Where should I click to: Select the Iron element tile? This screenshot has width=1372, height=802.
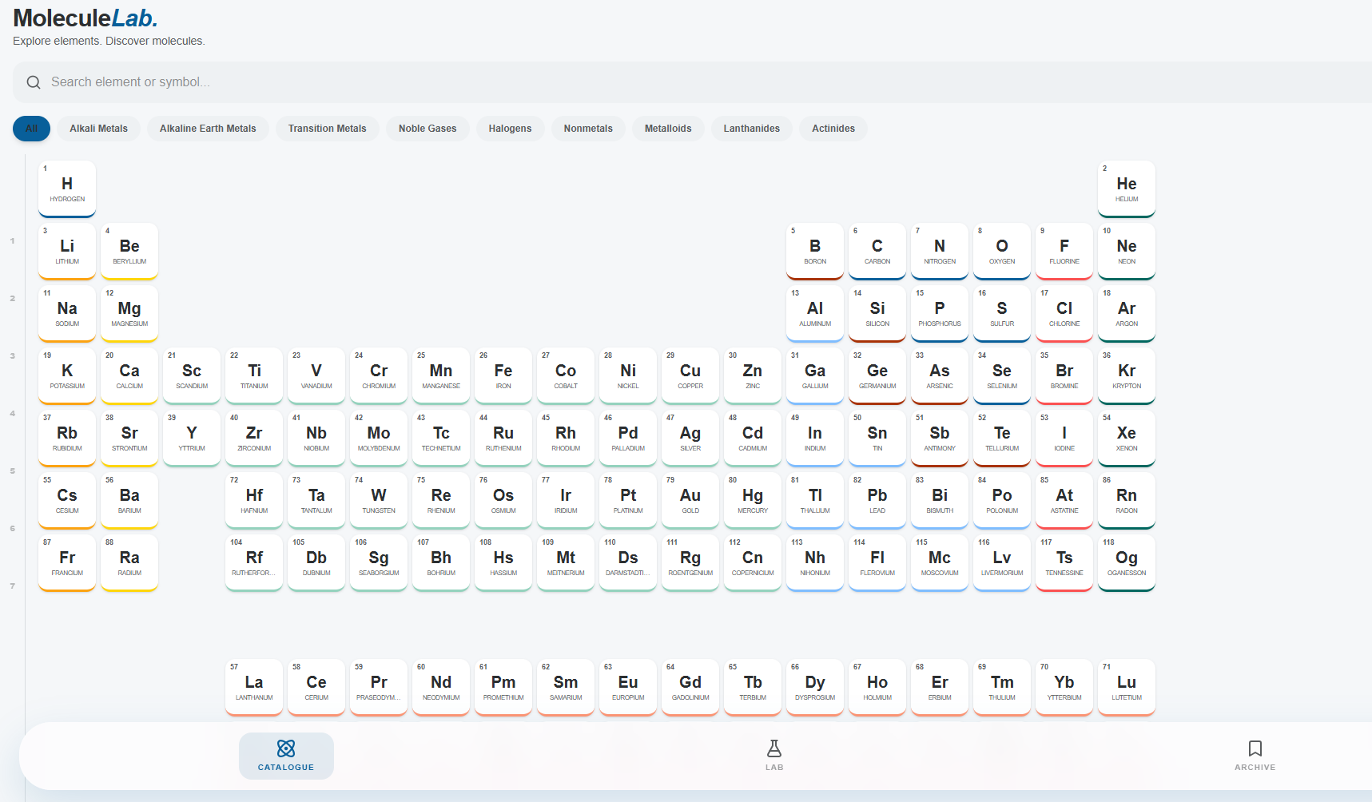(x=503, y=375)
